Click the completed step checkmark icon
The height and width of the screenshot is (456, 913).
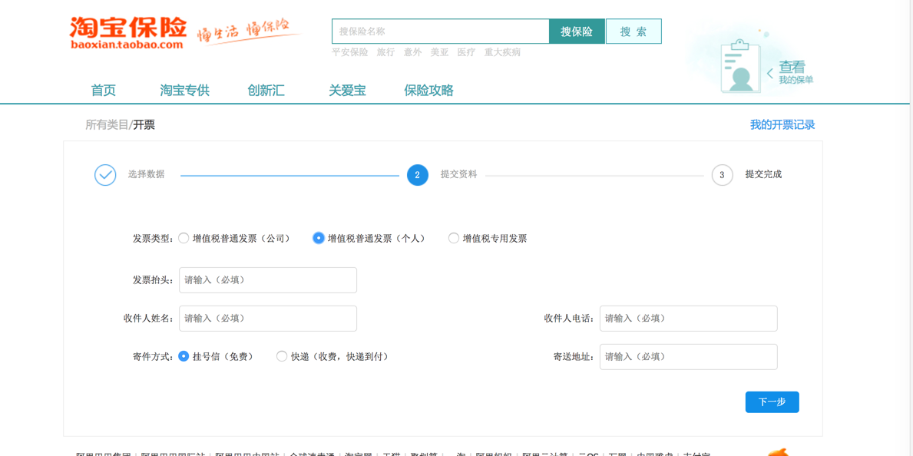coord(105,175)
